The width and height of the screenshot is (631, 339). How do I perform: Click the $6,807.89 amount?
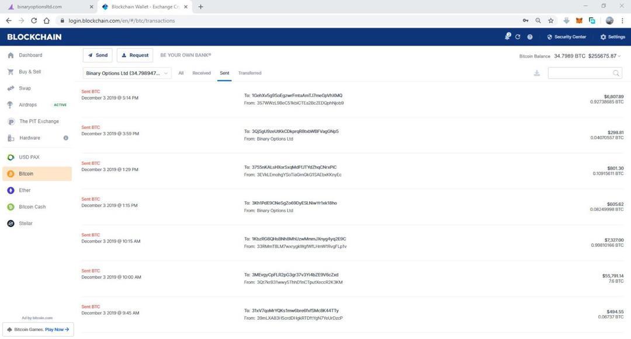[613, 97]
